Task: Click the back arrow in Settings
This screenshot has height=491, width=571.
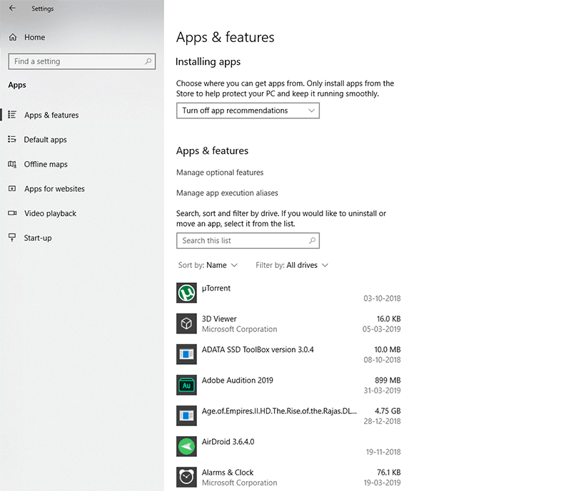Action: click(12, 8)
